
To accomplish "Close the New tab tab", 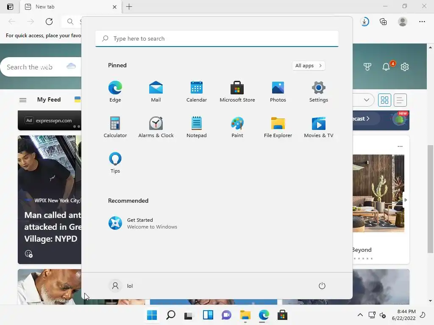I will pos(114,7).
